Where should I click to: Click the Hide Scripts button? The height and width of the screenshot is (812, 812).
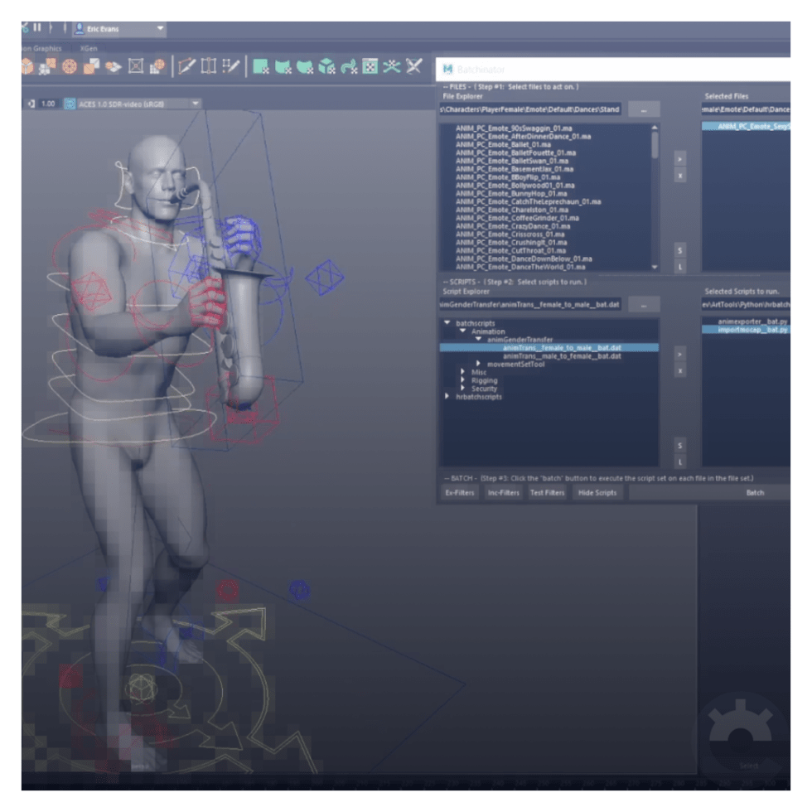597,493
